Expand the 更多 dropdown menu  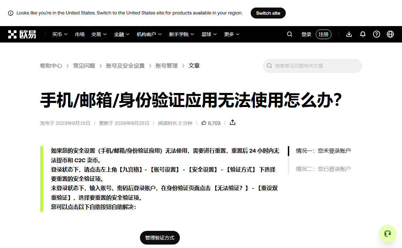232,34
